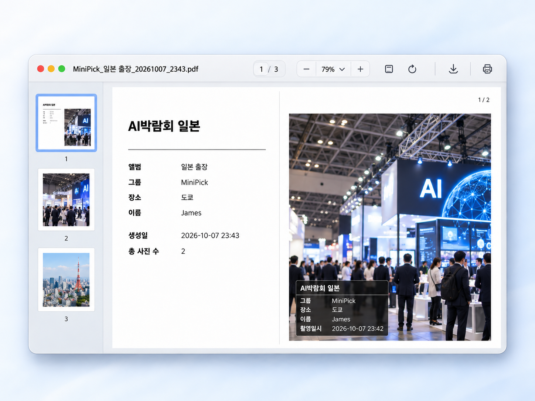Click the zoom out minus button
Screen dimensions: 535x401
coord(306,69)
